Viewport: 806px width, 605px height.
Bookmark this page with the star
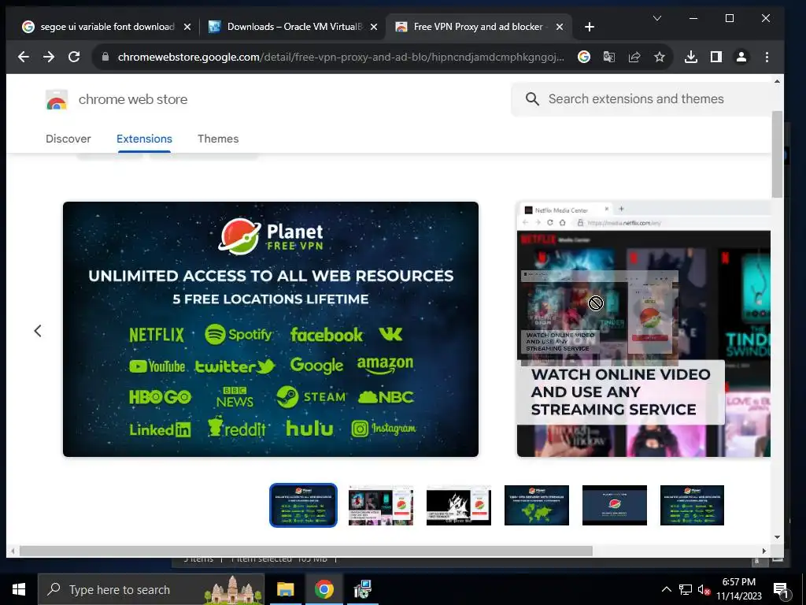660,57
